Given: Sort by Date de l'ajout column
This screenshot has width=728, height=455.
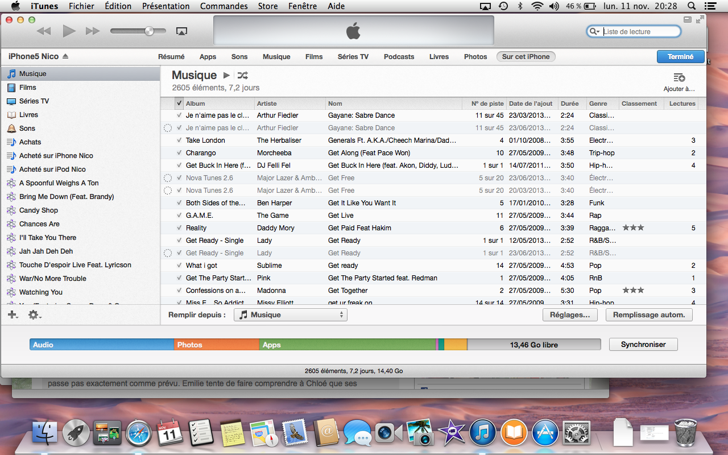Looking at the screenshot, I should pos(532,104).
